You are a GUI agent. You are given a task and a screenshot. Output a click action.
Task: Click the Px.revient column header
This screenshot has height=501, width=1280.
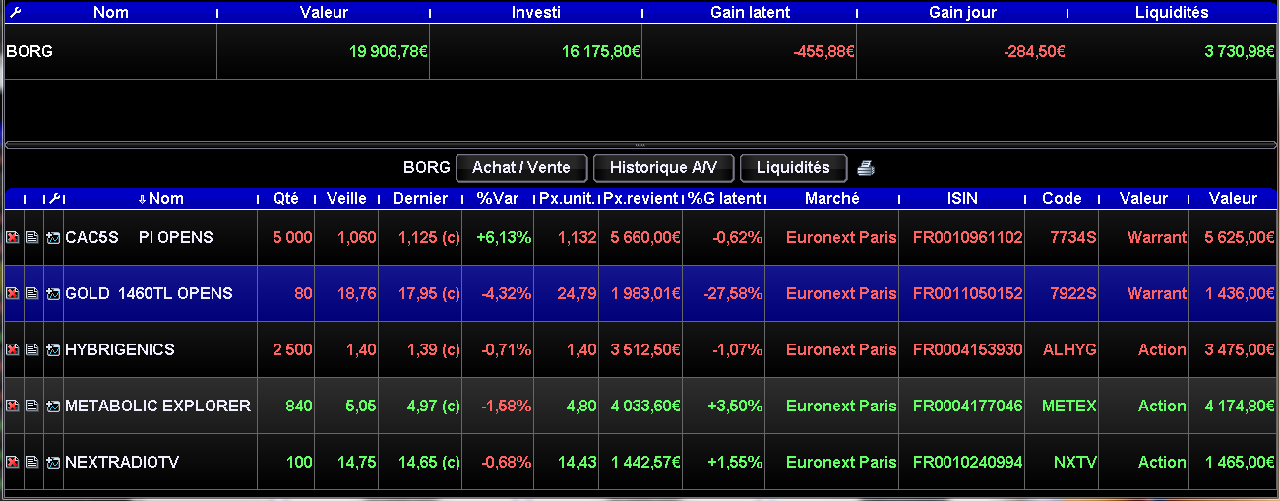pos(640,199)
